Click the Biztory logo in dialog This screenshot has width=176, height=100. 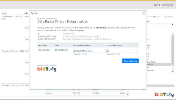pos(47,69)
